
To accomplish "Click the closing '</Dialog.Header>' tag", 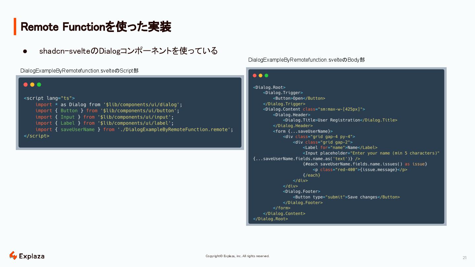I will [x=293, y=126].
